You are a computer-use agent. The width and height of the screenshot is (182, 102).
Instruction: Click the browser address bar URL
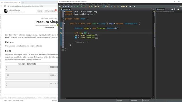[26, 6]
